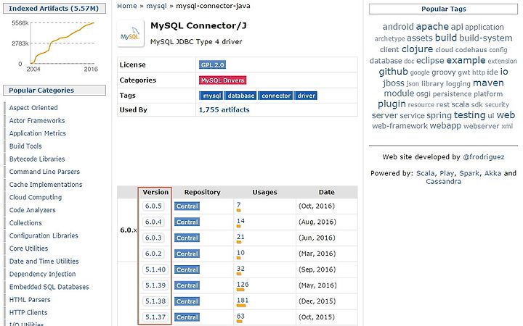Click the Central badge for 5.1.40
523x326 pixels.
coord(187,269)
